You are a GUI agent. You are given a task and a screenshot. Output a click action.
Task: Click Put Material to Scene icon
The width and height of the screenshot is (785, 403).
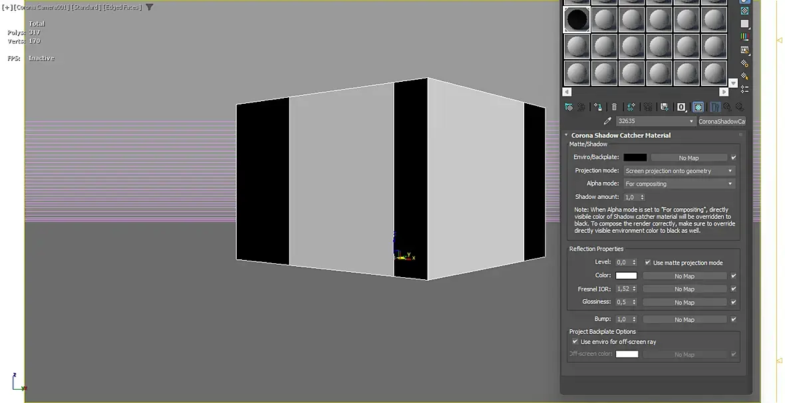(581, 107)
